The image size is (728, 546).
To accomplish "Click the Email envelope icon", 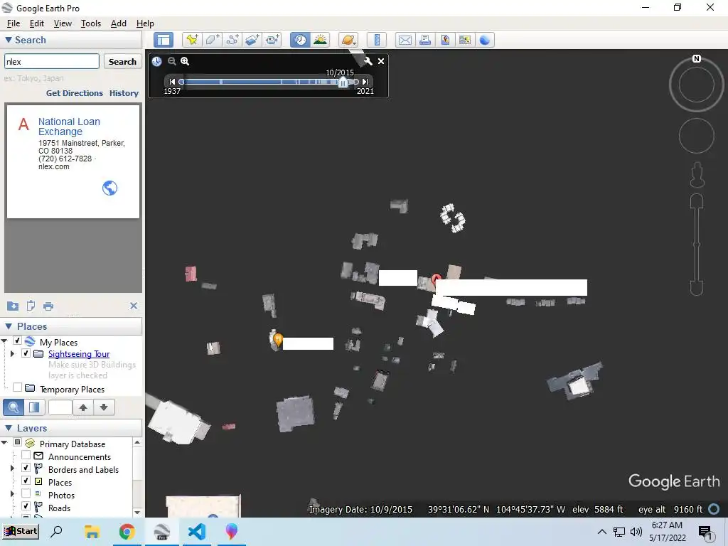I will [x=405, y=40].
